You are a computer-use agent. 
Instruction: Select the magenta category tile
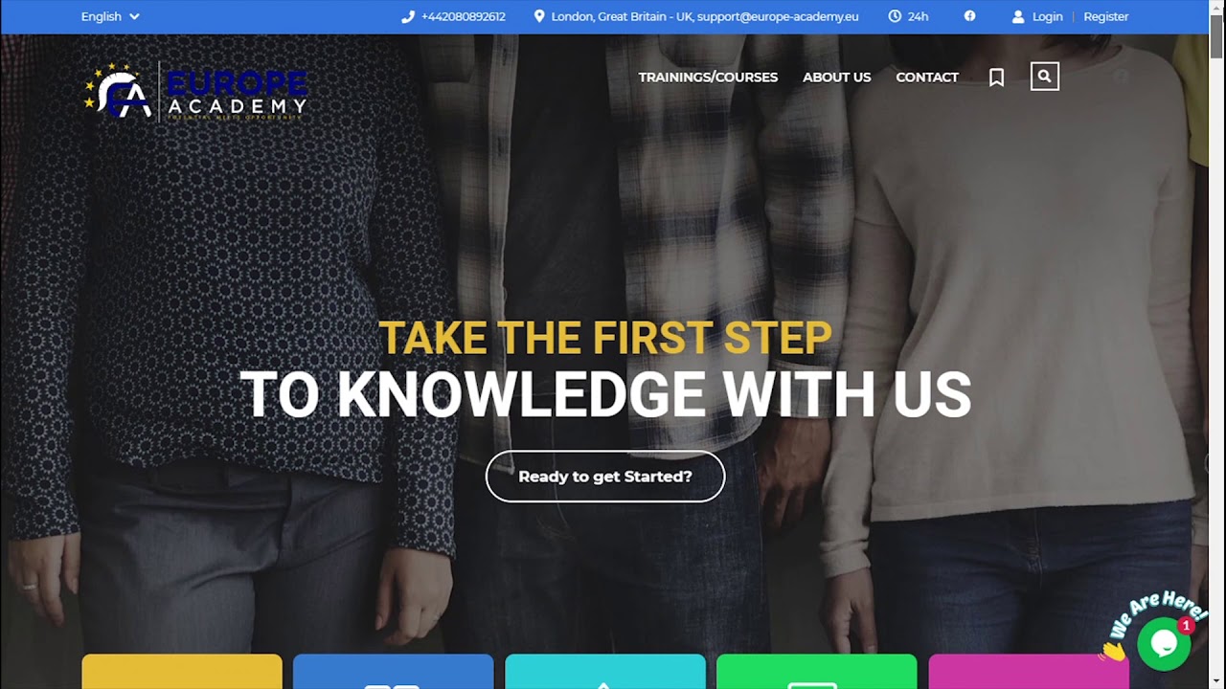[x=1029, y=672]
